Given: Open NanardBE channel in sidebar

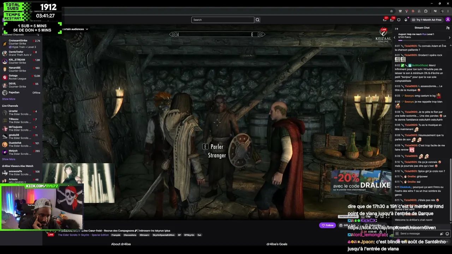Looking at the screenshot, I should pyautogui.click(x=21, y=69).
